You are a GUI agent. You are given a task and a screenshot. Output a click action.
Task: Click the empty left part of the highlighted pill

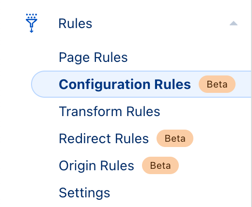coord(45,84)
